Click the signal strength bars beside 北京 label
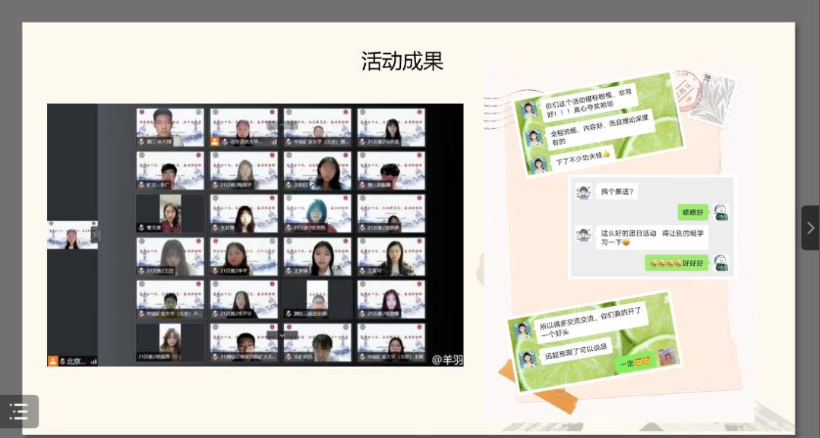Image resolution: width=820 pixels, height=438 pixels. click(x=93, y=361)
